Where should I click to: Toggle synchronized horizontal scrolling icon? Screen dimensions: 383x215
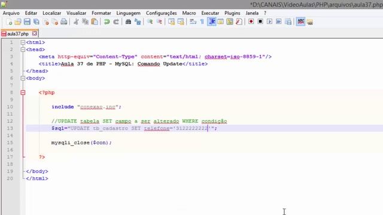pyautogui.click(x=181, y=22)
